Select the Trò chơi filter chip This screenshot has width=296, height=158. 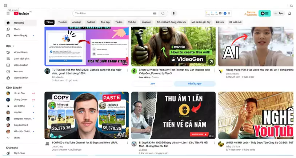[63, 22]
